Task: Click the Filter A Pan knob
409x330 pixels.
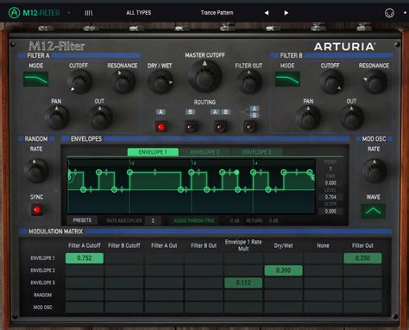Action: (x=57, y=117)
